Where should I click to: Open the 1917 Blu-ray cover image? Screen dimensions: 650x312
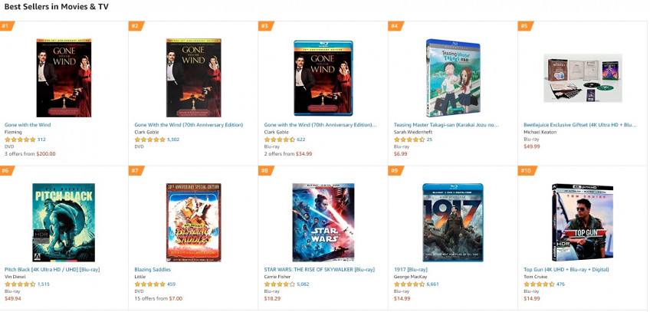453,222
